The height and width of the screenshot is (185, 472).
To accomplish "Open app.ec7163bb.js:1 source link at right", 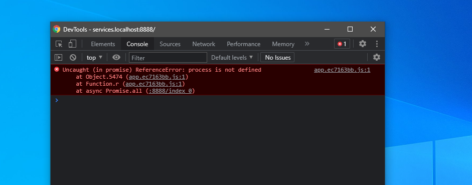I will pos(342,70).
